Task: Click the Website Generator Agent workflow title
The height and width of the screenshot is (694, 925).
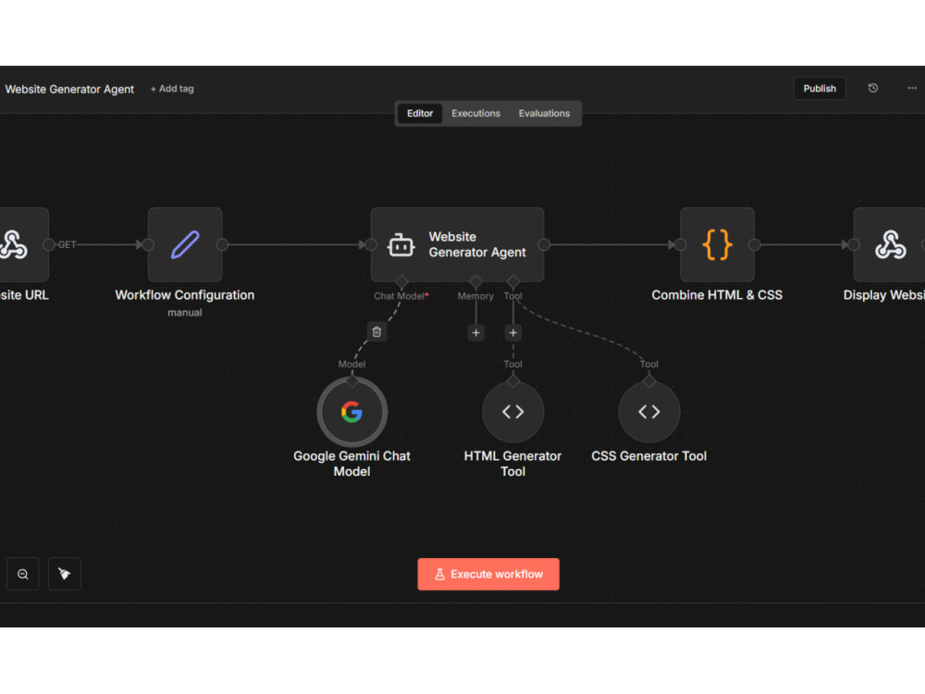Action: click(x=69, y=89)
